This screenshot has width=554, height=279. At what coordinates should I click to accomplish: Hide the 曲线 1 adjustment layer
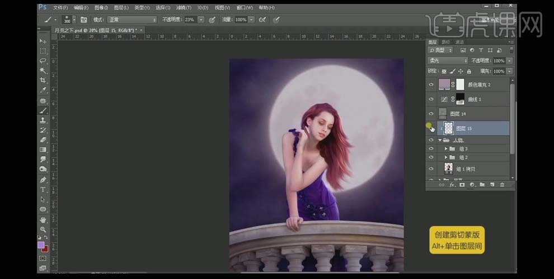[x=431, y=99]
